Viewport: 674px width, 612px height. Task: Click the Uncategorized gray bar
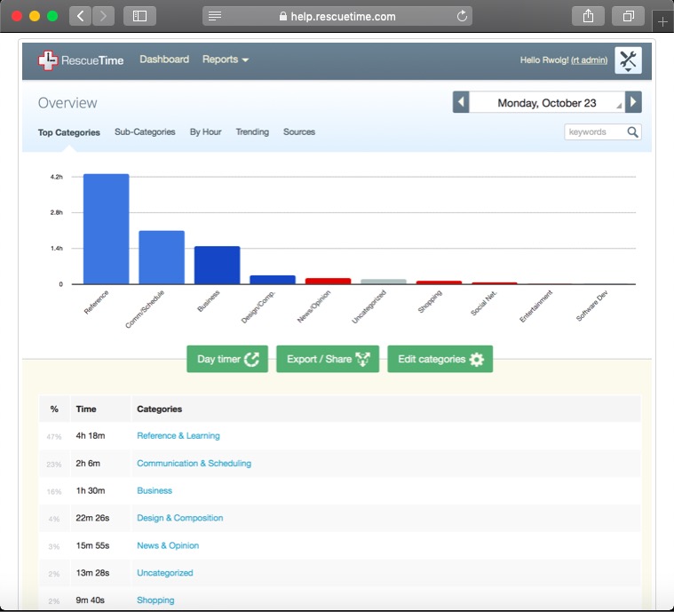(x=384, y=282)
